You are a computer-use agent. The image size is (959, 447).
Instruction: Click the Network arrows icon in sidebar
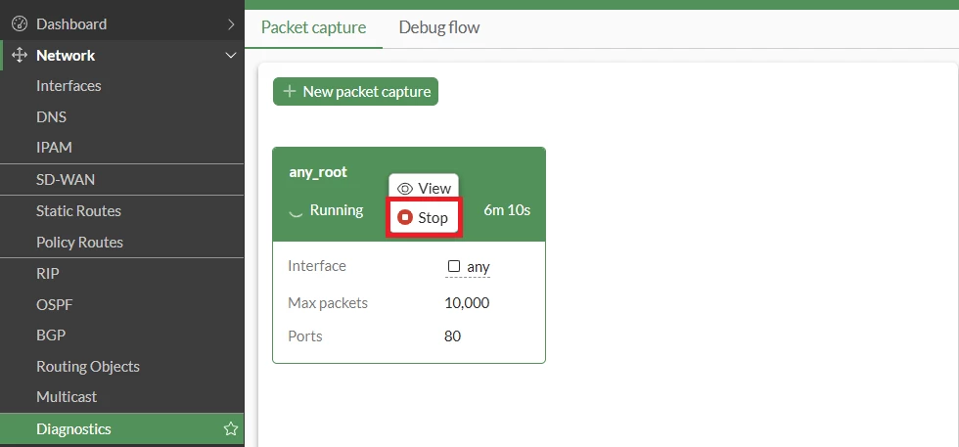pyautogui.click(x=20, y=55)
